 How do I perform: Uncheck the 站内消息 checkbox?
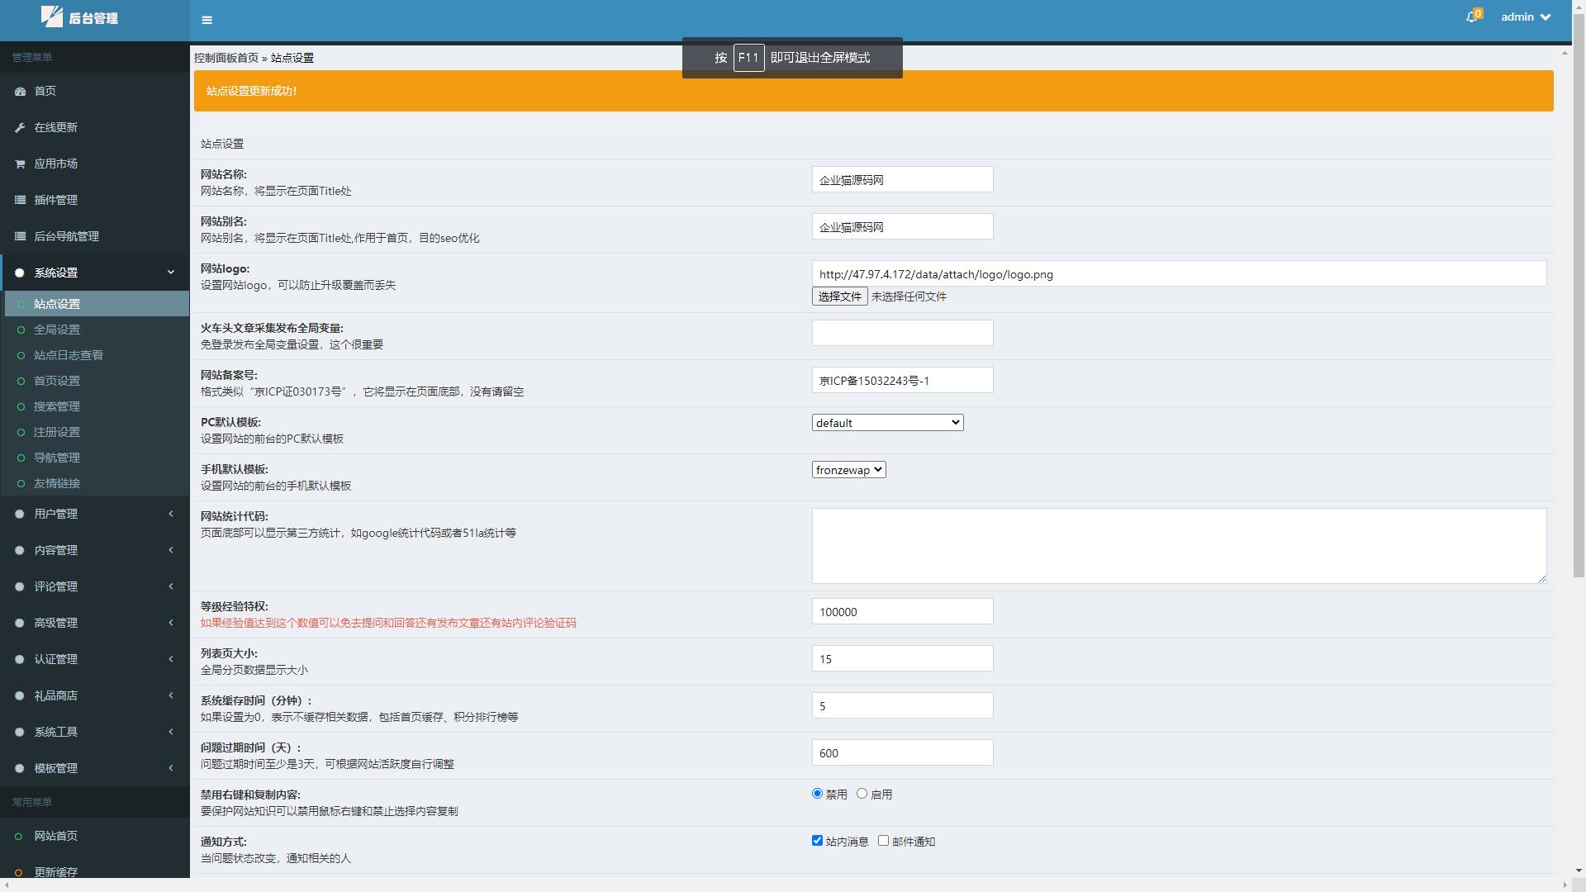817,841
